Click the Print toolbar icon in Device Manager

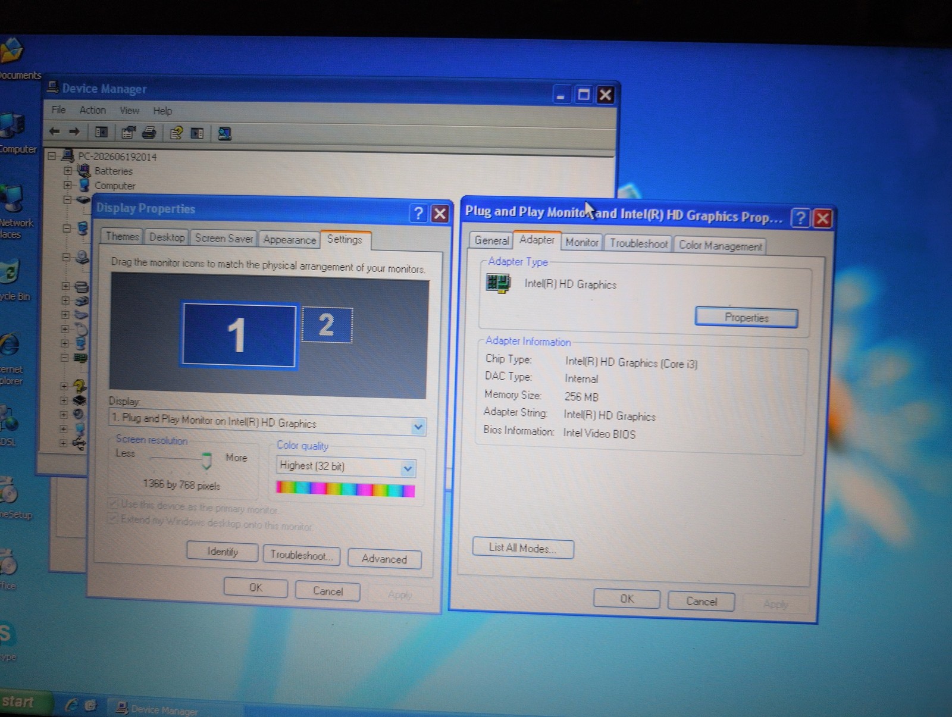click(149, 133)
